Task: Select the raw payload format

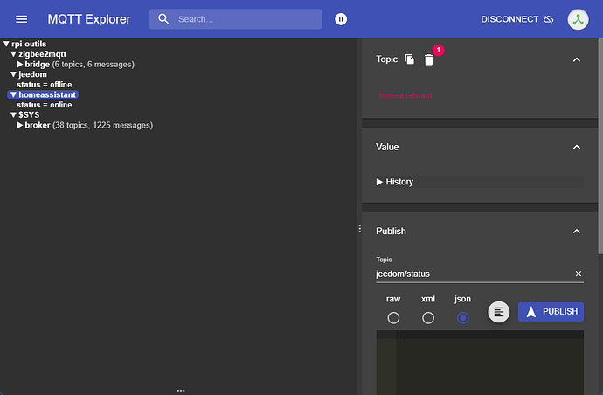Action: pos(393,318)
